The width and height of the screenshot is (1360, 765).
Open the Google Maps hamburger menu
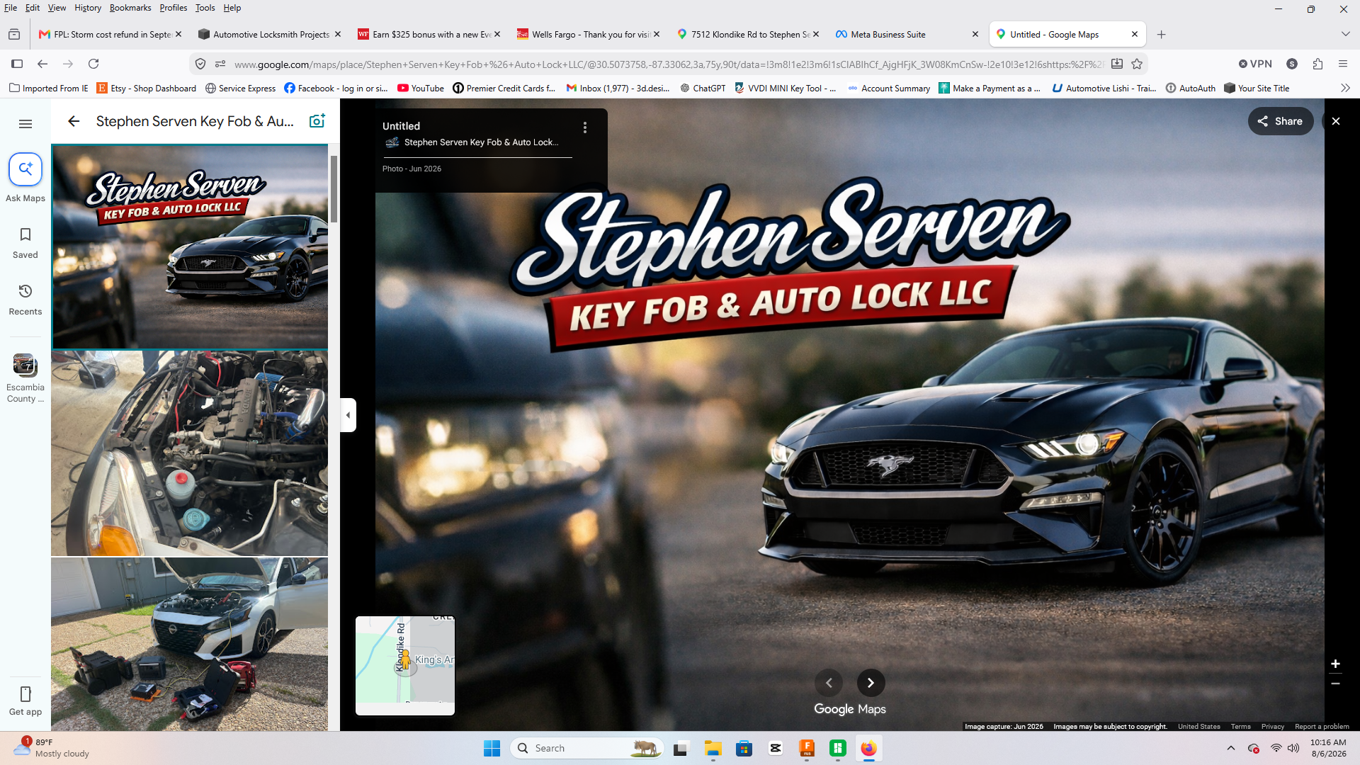pos(25,124)
